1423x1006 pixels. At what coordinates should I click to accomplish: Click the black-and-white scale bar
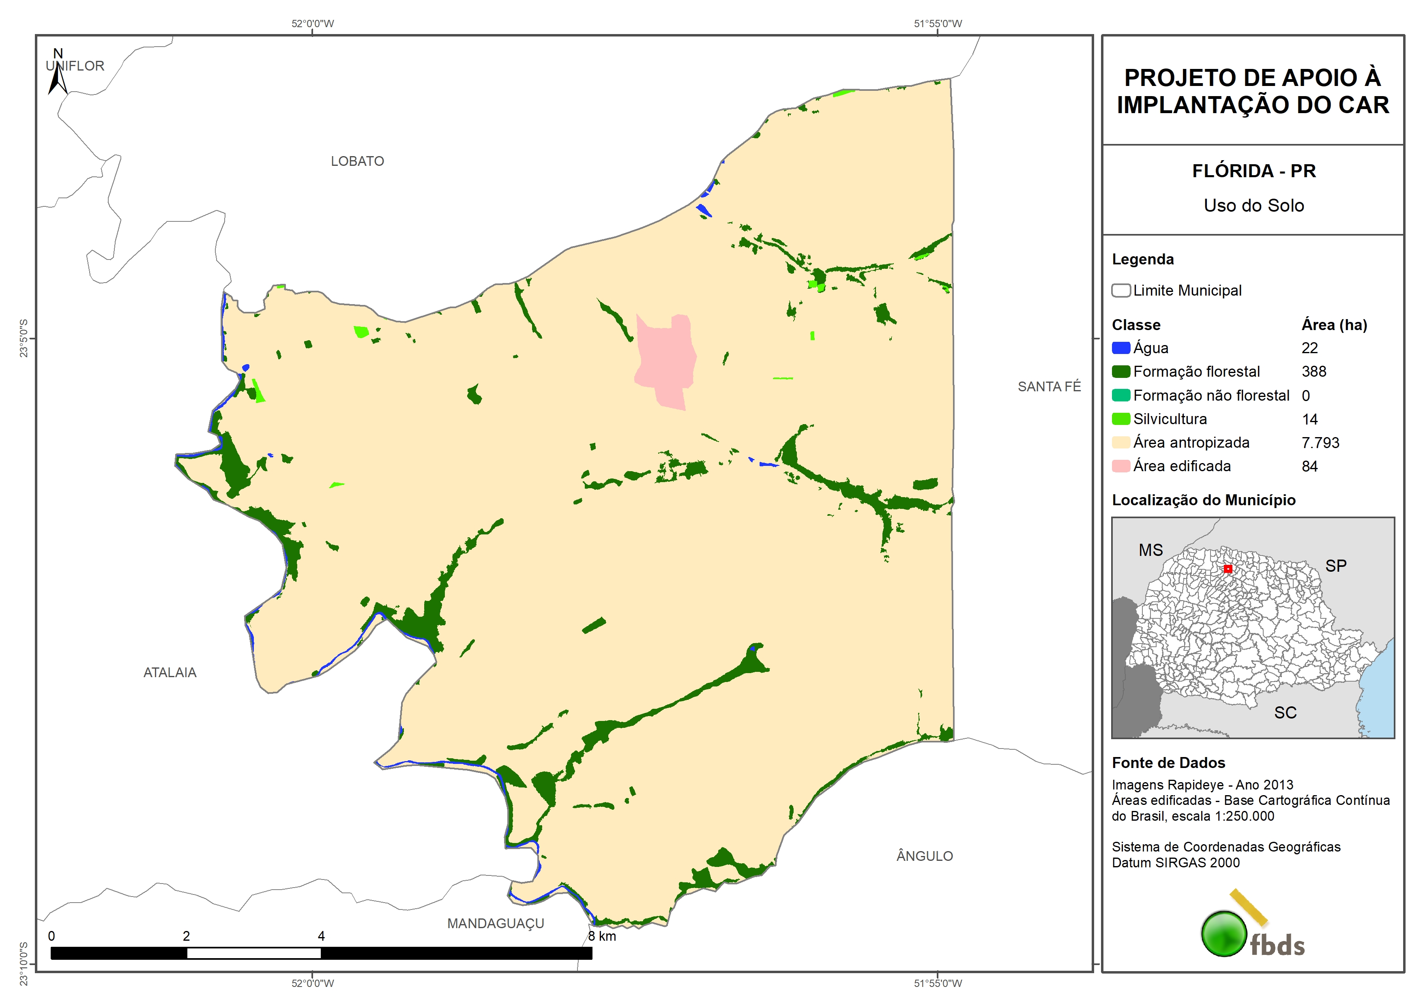coord(321,953)
